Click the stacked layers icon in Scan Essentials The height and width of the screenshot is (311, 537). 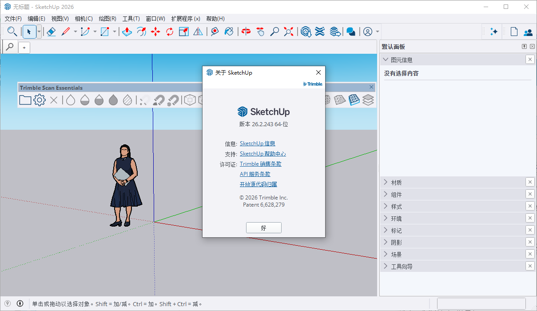[x=368, y=100]
